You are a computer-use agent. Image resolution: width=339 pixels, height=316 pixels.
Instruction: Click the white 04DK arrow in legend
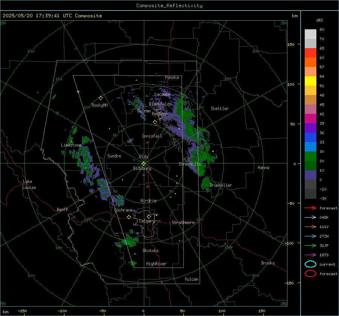pyautogui.click(x=310, y=217)
